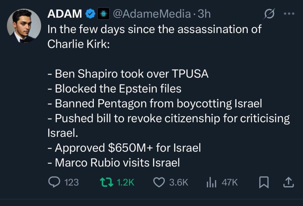Click the 1.2K reposts count

coord(125,183)
